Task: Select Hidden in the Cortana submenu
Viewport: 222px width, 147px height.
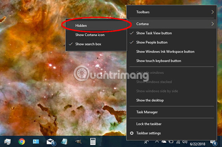Action: pyautogui.click(x=96, y=25)
